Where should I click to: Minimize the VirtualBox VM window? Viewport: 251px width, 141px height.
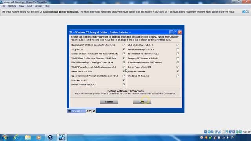pos(235,2)
